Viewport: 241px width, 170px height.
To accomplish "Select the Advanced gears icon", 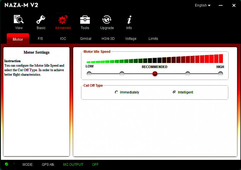I will pos(63,20).
